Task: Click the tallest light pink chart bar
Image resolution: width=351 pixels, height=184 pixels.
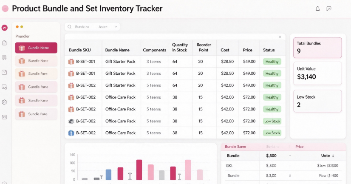Action: [188, 170]
